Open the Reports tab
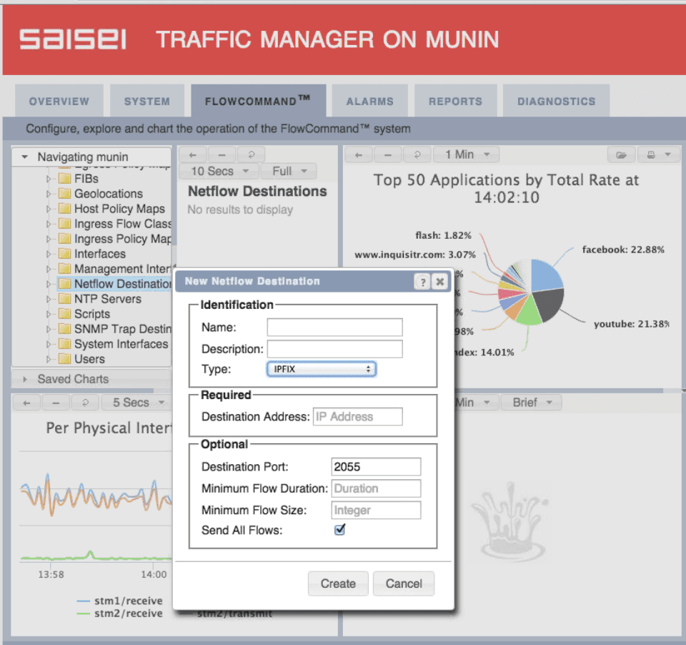This screenshot has width=686, height=645. coord(455,101)
